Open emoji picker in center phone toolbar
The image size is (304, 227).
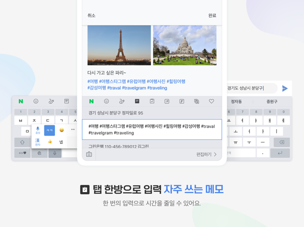click(x=106, y=101)
